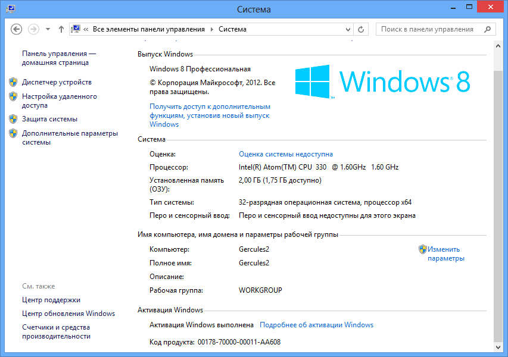
Task: Click scrollbar up arrow
Action: [498, 46]
